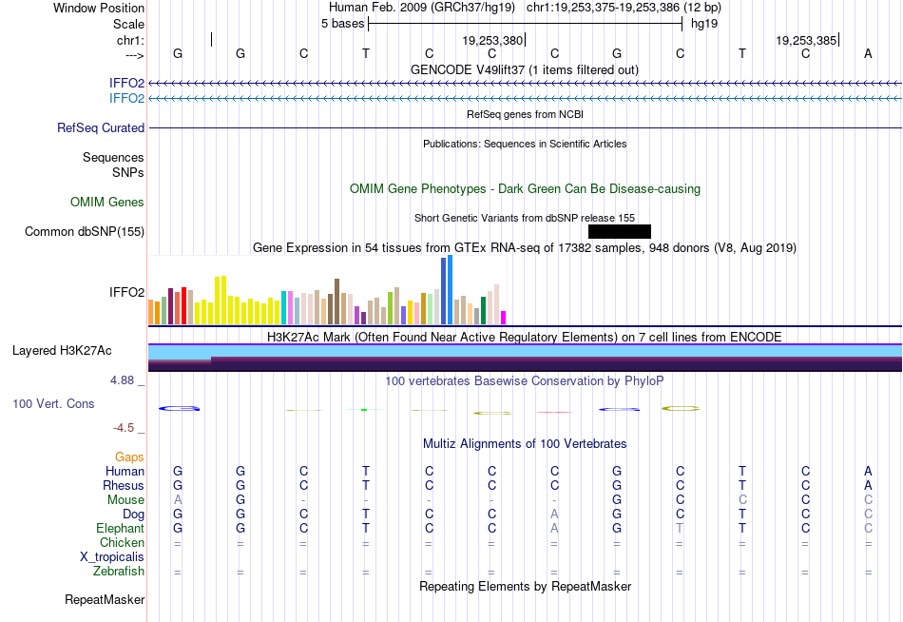This screenshot has width=903, height=622.
Task: Click the dark brown GTEx expression bar
Action: [x=336, y=301]
